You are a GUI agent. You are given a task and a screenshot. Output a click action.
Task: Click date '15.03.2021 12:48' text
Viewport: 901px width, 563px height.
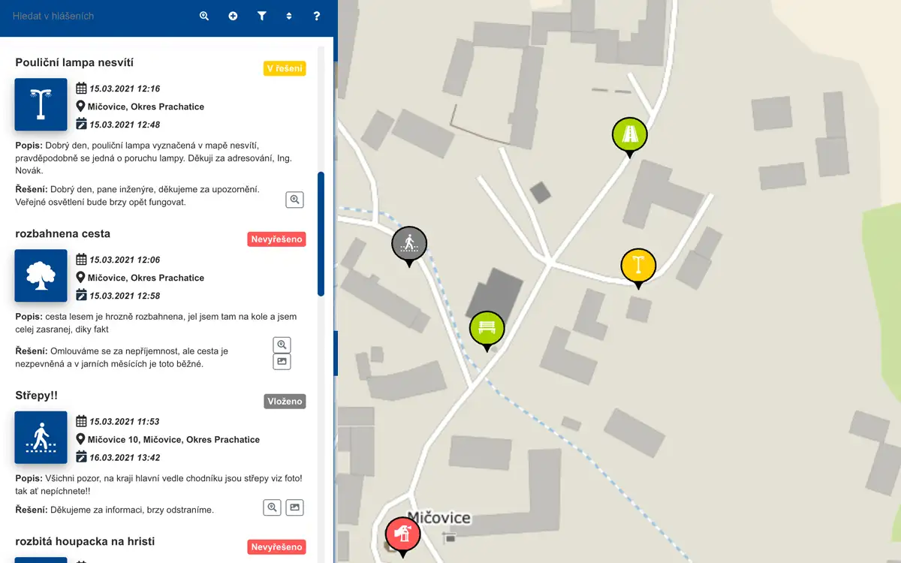pos(125,125)
